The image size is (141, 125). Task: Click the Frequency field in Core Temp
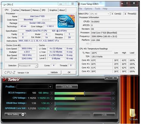point(113,36)
